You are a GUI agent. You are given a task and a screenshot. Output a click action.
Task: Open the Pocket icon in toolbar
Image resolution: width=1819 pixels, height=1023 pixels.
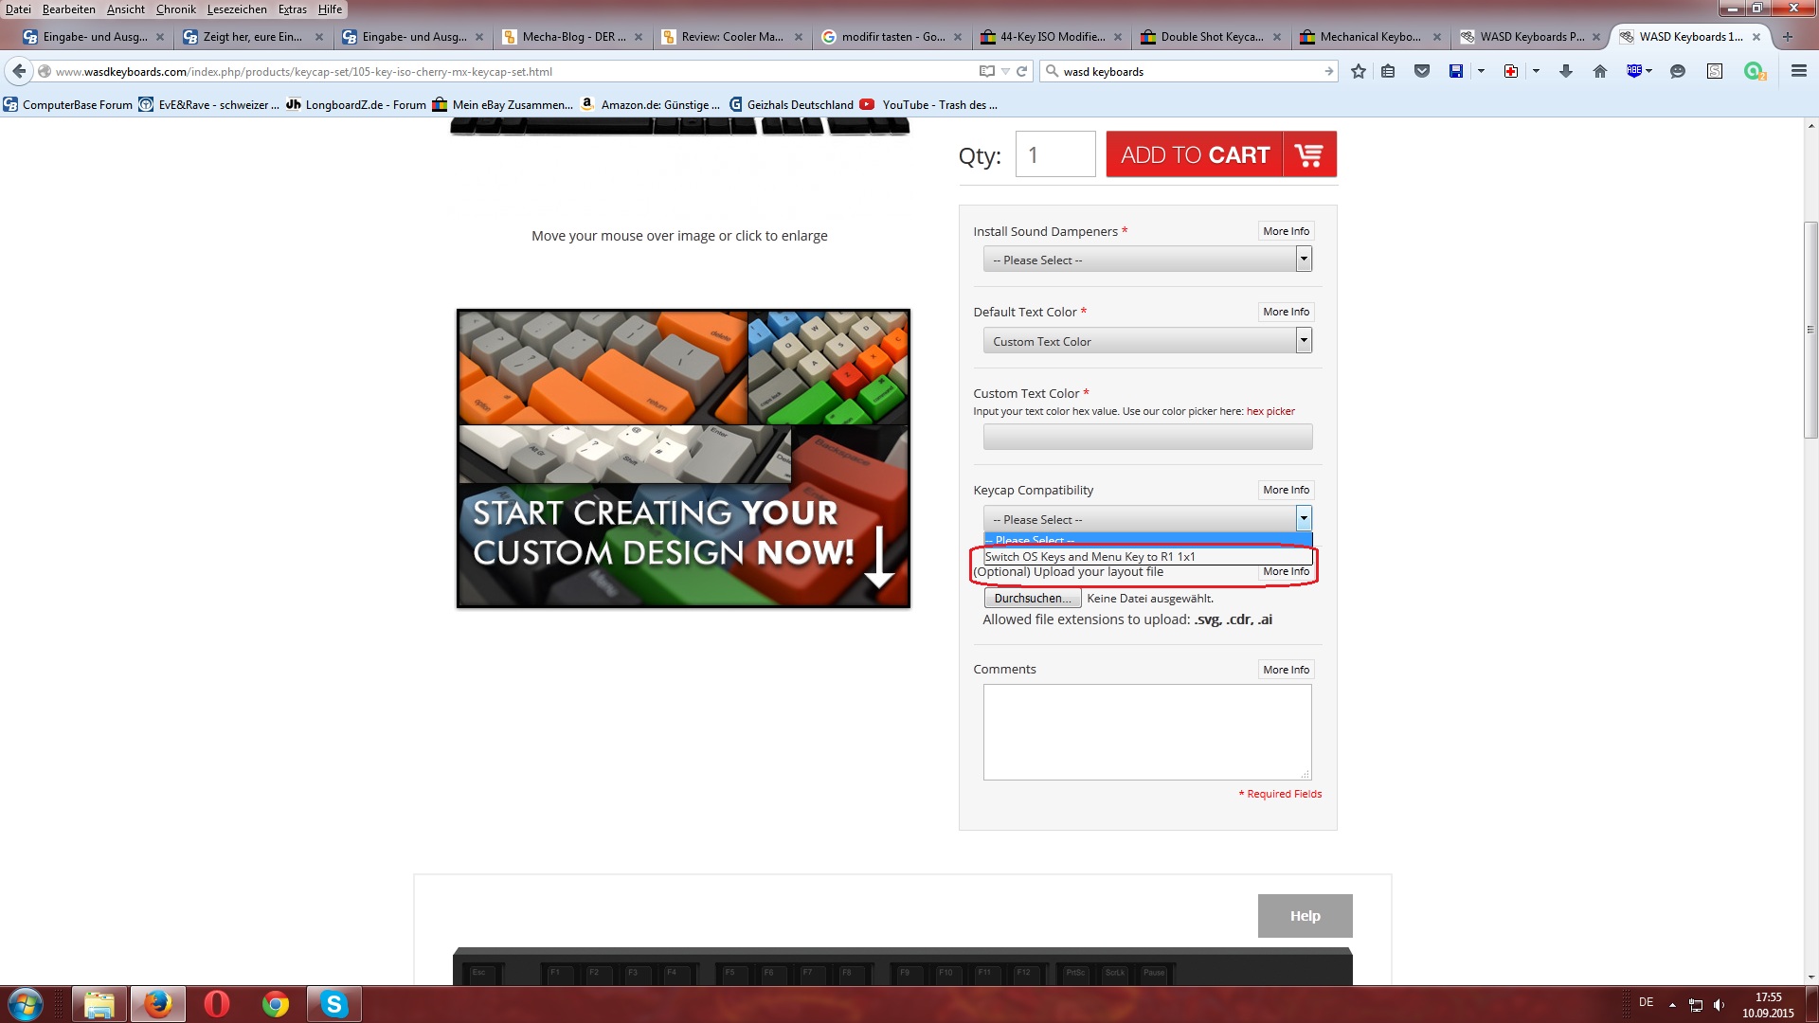1421,71
